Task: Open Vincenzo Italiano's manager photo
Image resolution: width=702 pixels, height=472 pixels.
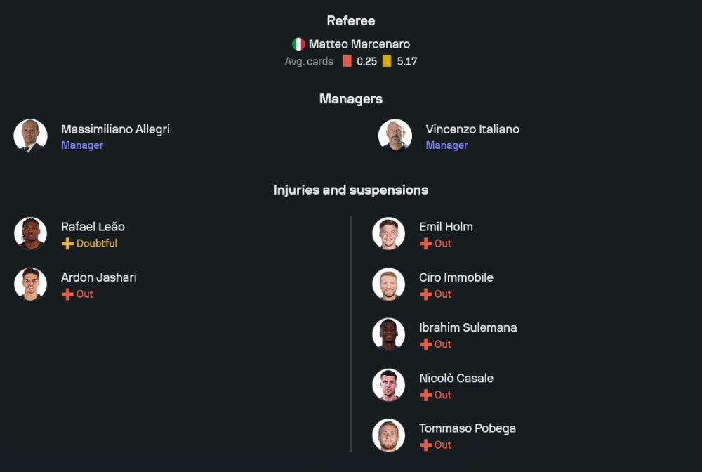Action: point(395,136)
